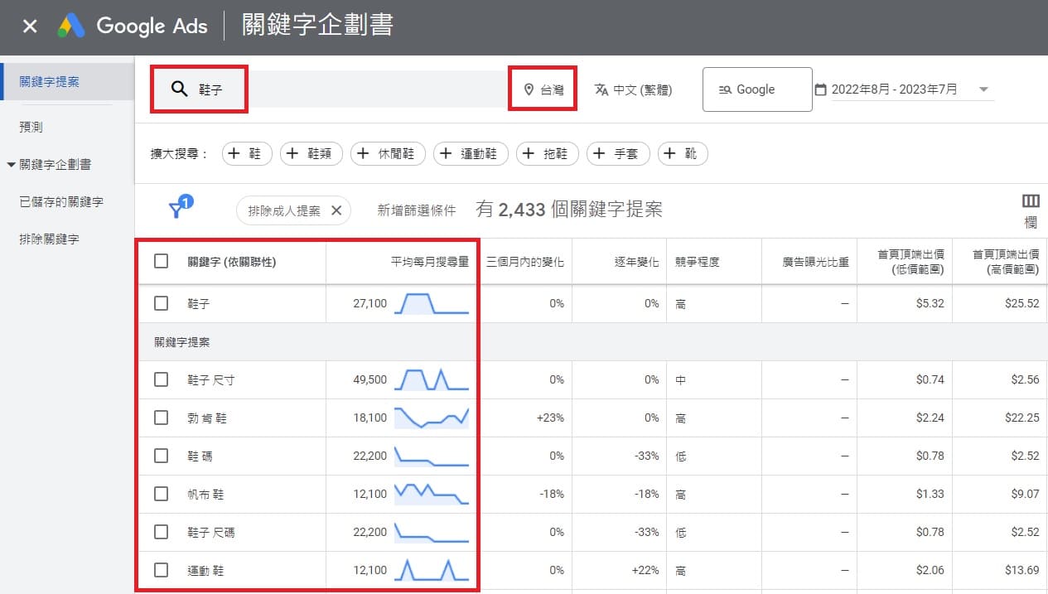Click the translate language icon

click(601, 89)
